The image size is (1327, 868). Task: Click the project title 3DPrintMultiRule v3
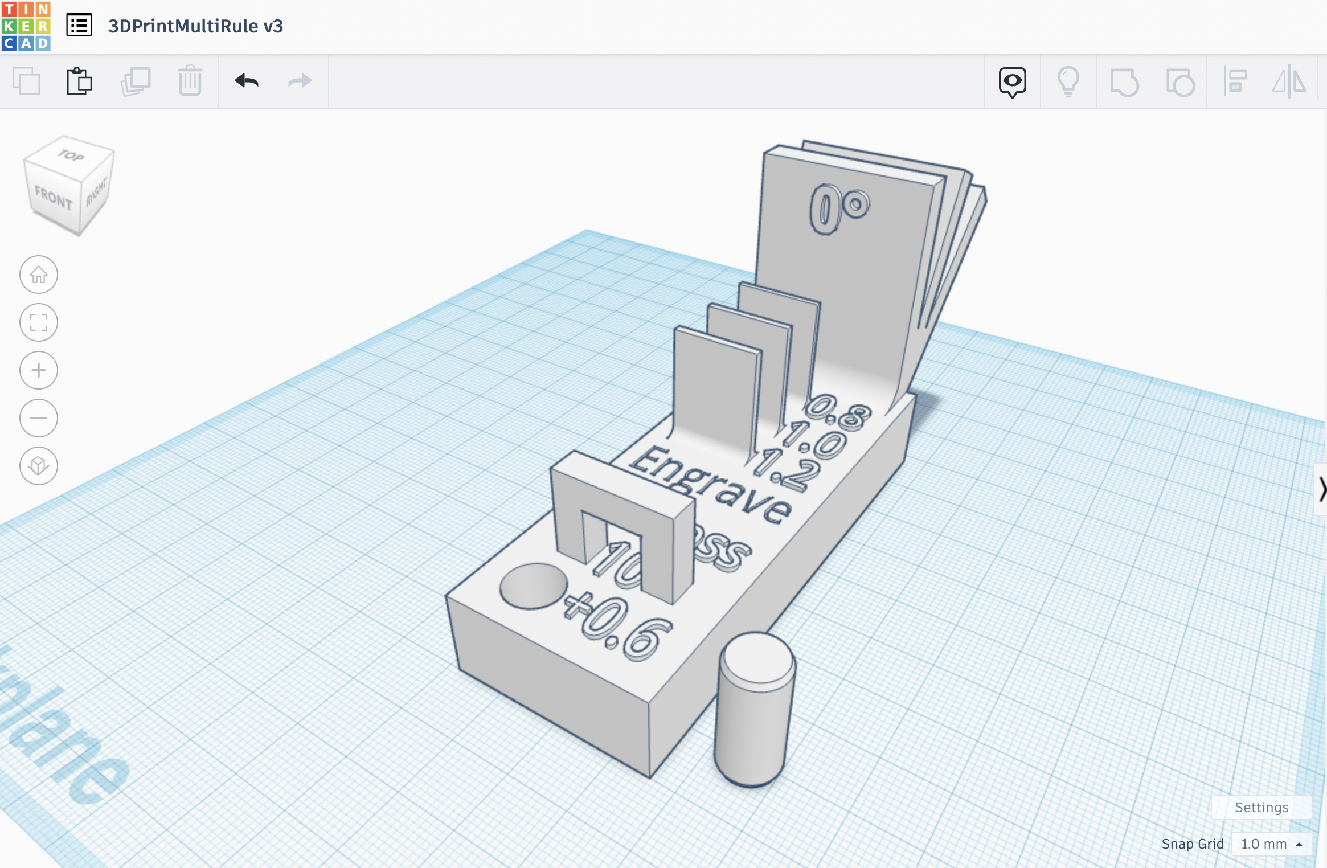[195, 26]
